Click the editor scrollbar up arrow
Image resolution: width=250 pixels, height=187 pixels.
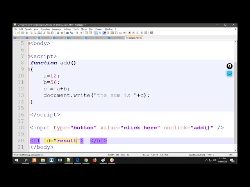click(x=235, y=42)
